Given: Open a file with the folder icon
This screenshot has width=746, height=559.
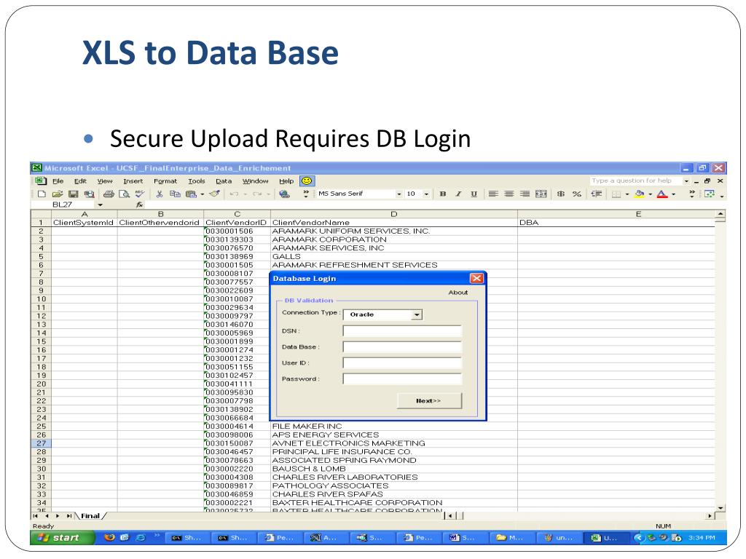Looking at the screenshot, I should point(58,194).
